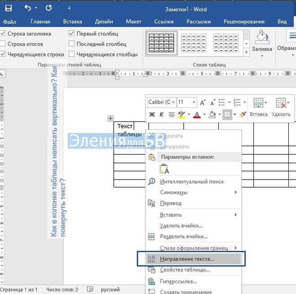Check the Последний столбец checkbox
The height and width of the screenshot is (294, 296).
click(x=72, y=44)
